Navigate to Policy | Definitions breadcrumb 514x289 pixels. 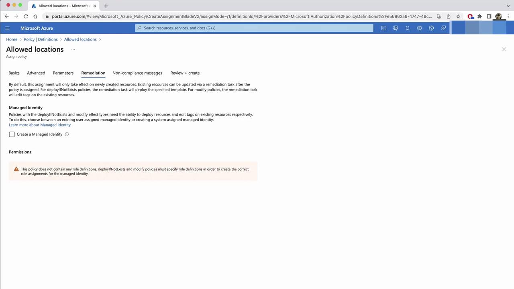(x=41, y=39)
